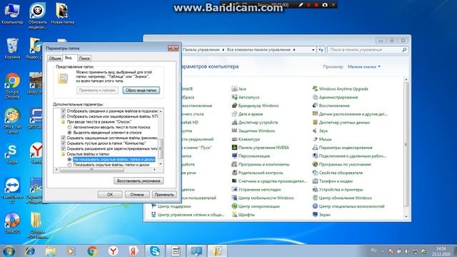Toggle show compressed NTFS files checkbox
The image size is (457, 257).
pyautogui.click(x=64, y=116)
